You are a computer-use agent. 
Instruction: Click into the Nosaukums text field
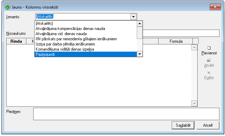[181, 33]
